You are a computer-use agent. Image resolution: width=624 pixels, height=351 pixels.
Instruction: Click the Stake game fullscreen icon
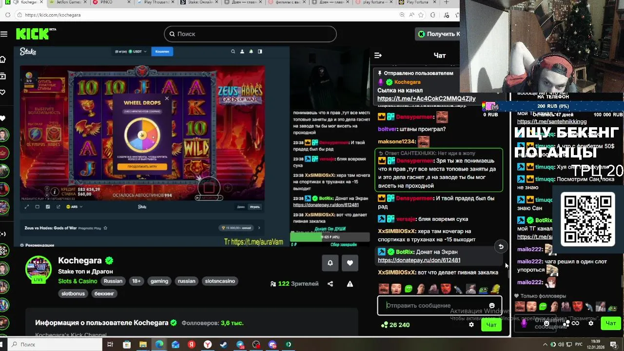pos(27,207)
